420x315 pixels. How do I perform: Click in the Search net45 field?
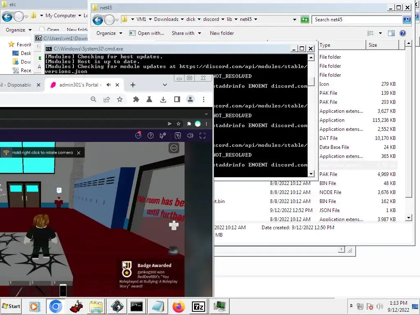click(358, 20)
